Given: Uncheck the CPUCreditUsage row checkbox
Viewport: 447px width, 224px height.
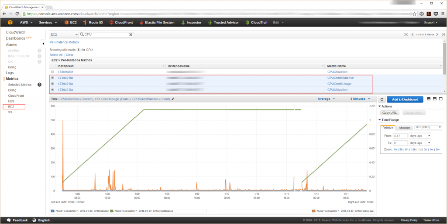Looking at the screenshot, I should (52, 84).
